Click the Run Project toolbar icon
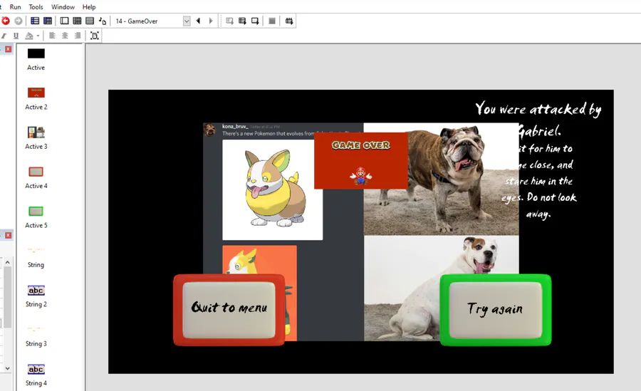641x391 pixels. click(230, 21)
